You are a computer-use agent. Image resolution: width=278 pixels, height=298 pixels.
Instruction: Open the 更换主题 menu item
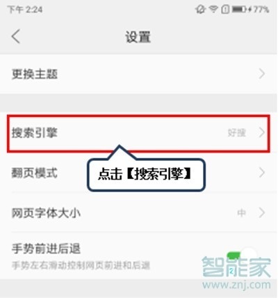pyautogui.click(x=138, y=74)
